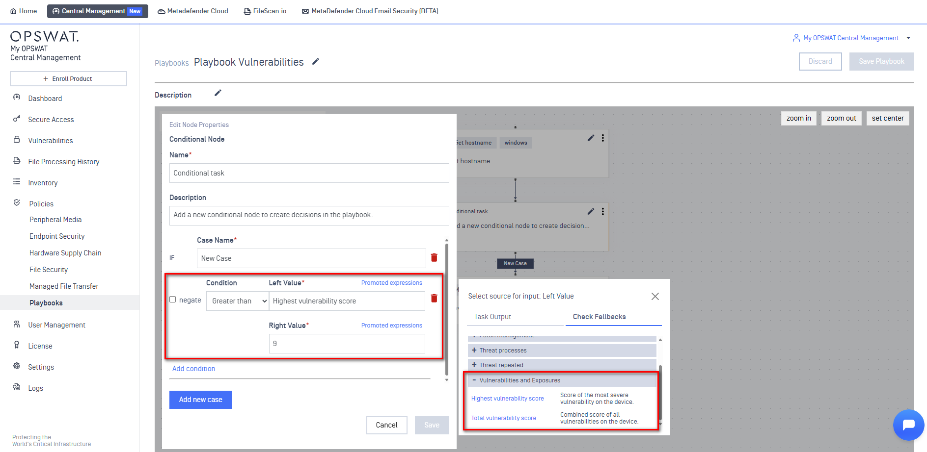The width and height of the screenshot is (927, 452).
Task: Click the zoom out button
Action: pos(841,118)
